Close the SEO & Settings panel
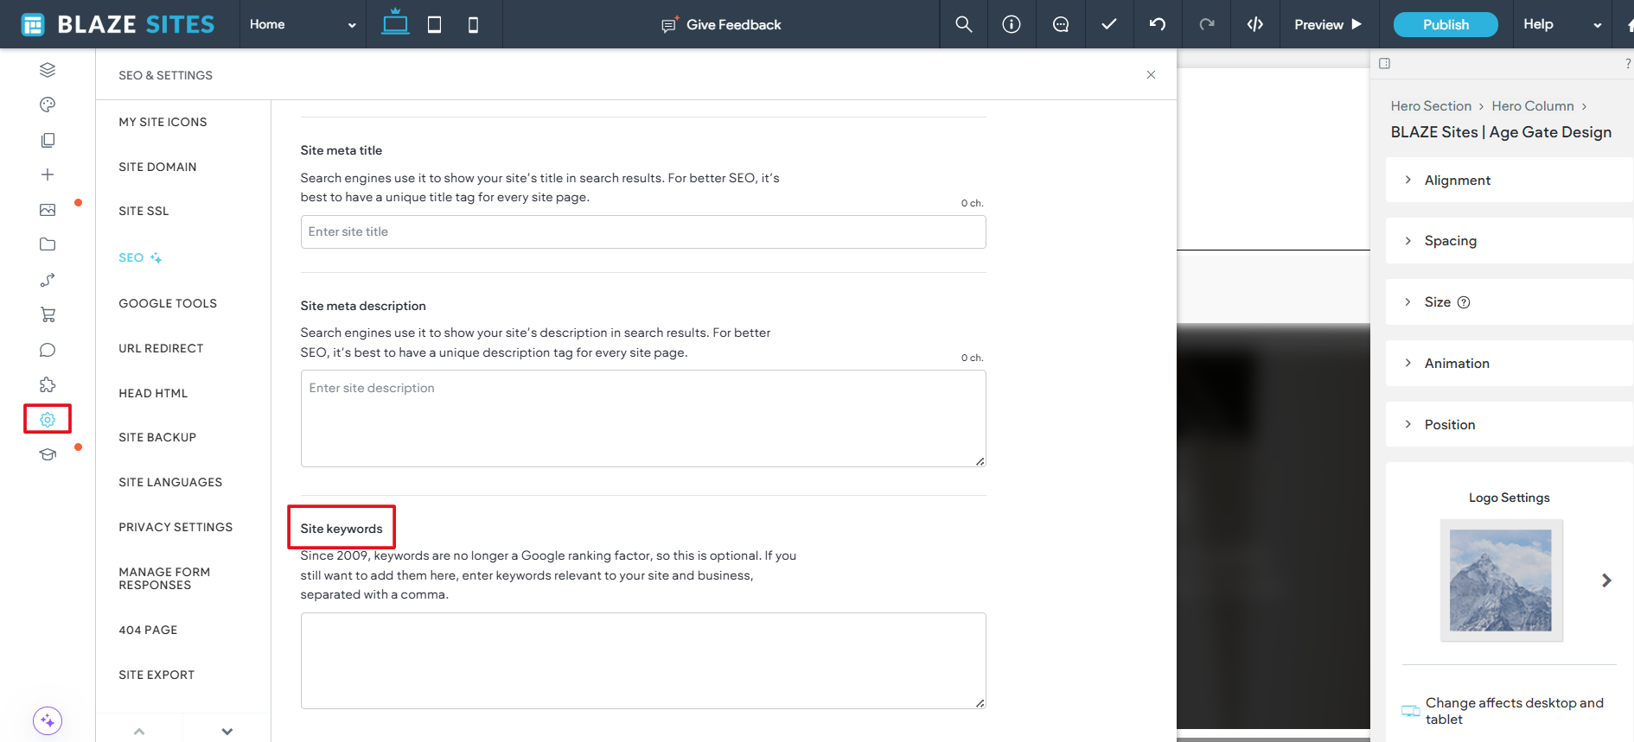The width and height of the screenshot is (1634, 742). 1151,75
